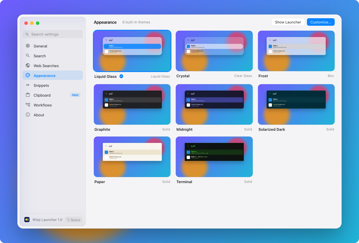Click the green zoom window button
The image size is (359, 243).
point(38,23)
